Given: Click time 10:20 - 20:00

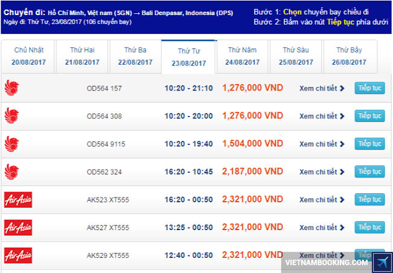Looking at the screenshot, I should click(189, 116).
